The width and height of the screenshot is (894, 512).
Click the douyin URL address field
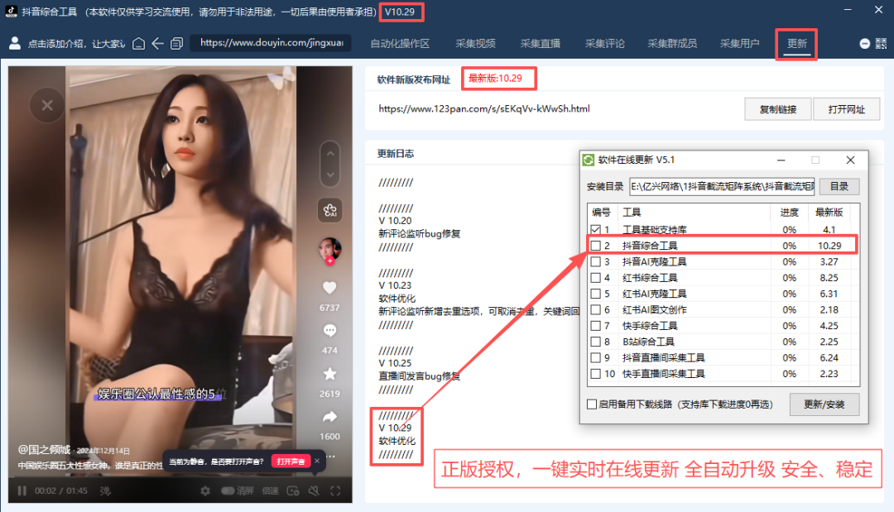(272, 43)
